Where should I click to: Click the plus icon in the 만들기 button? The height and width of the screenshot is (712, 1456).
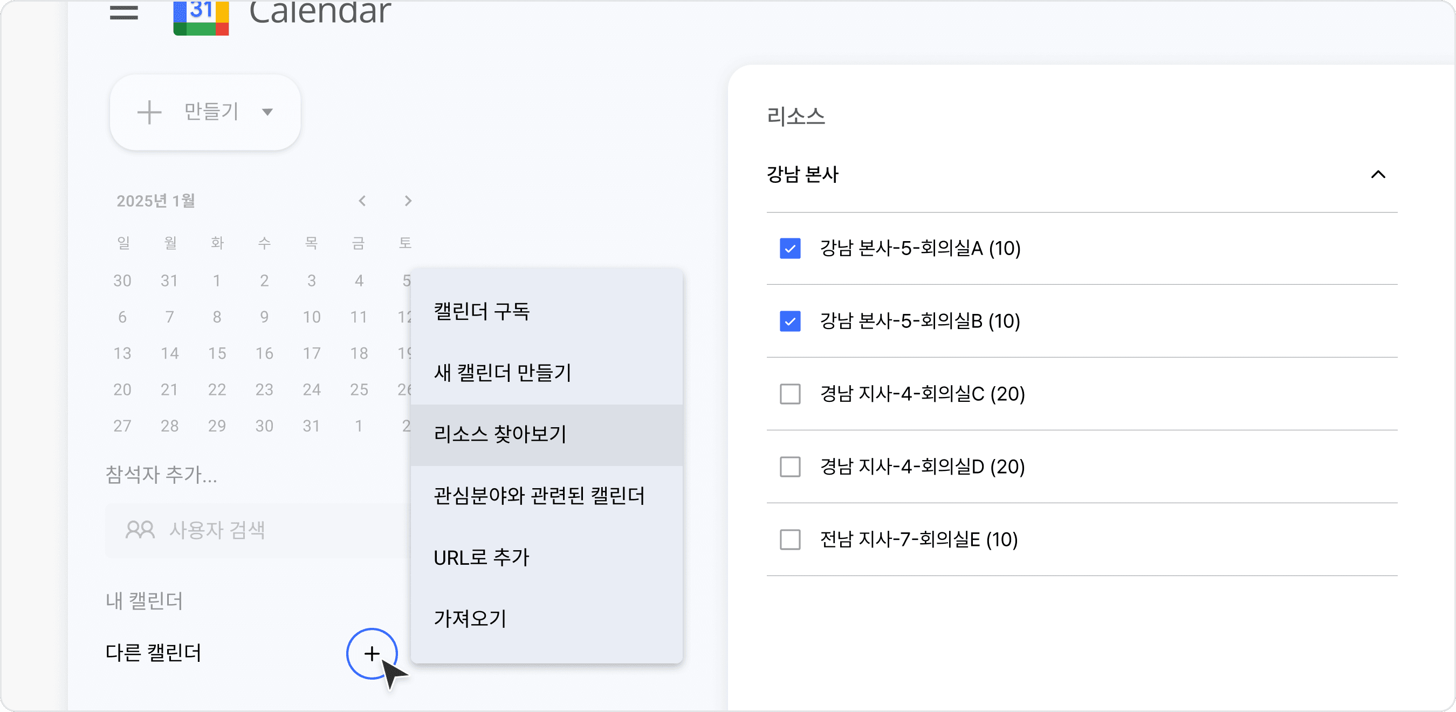click(149, 112)
